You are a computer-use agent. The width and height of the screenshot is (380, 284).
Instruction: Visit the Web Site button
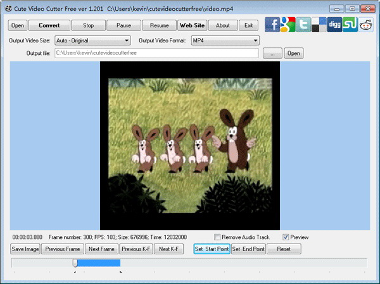[192, 25]
